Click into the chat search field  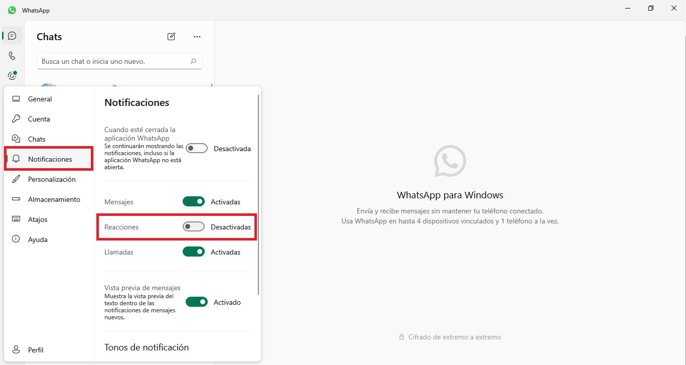coord(119,61)
